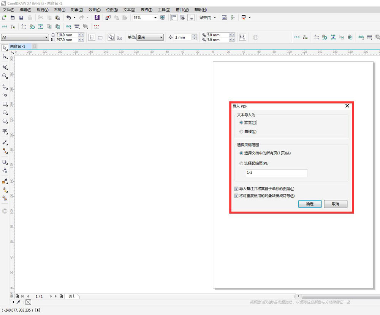
Task: Select the 选择起始页 radio button
Action: click(x=241, y=163)
